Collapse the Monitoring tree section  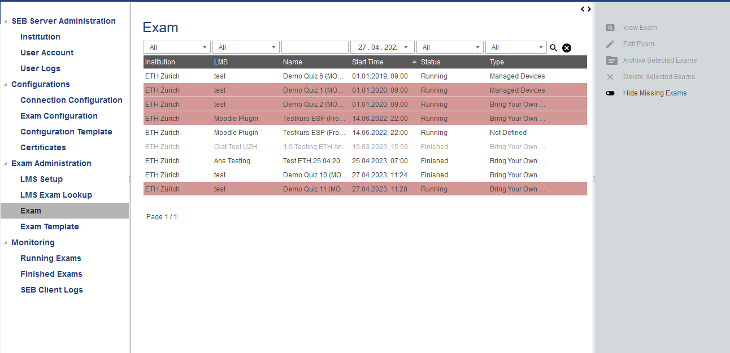(x=6, y=243)
